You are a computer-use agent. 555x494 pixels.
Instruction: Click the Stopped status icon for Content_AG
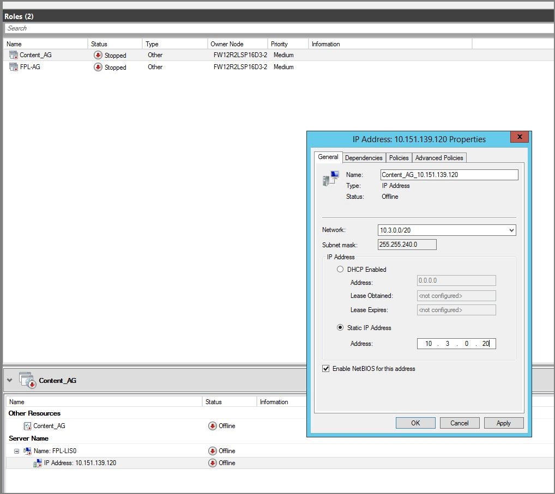point(98,55)
